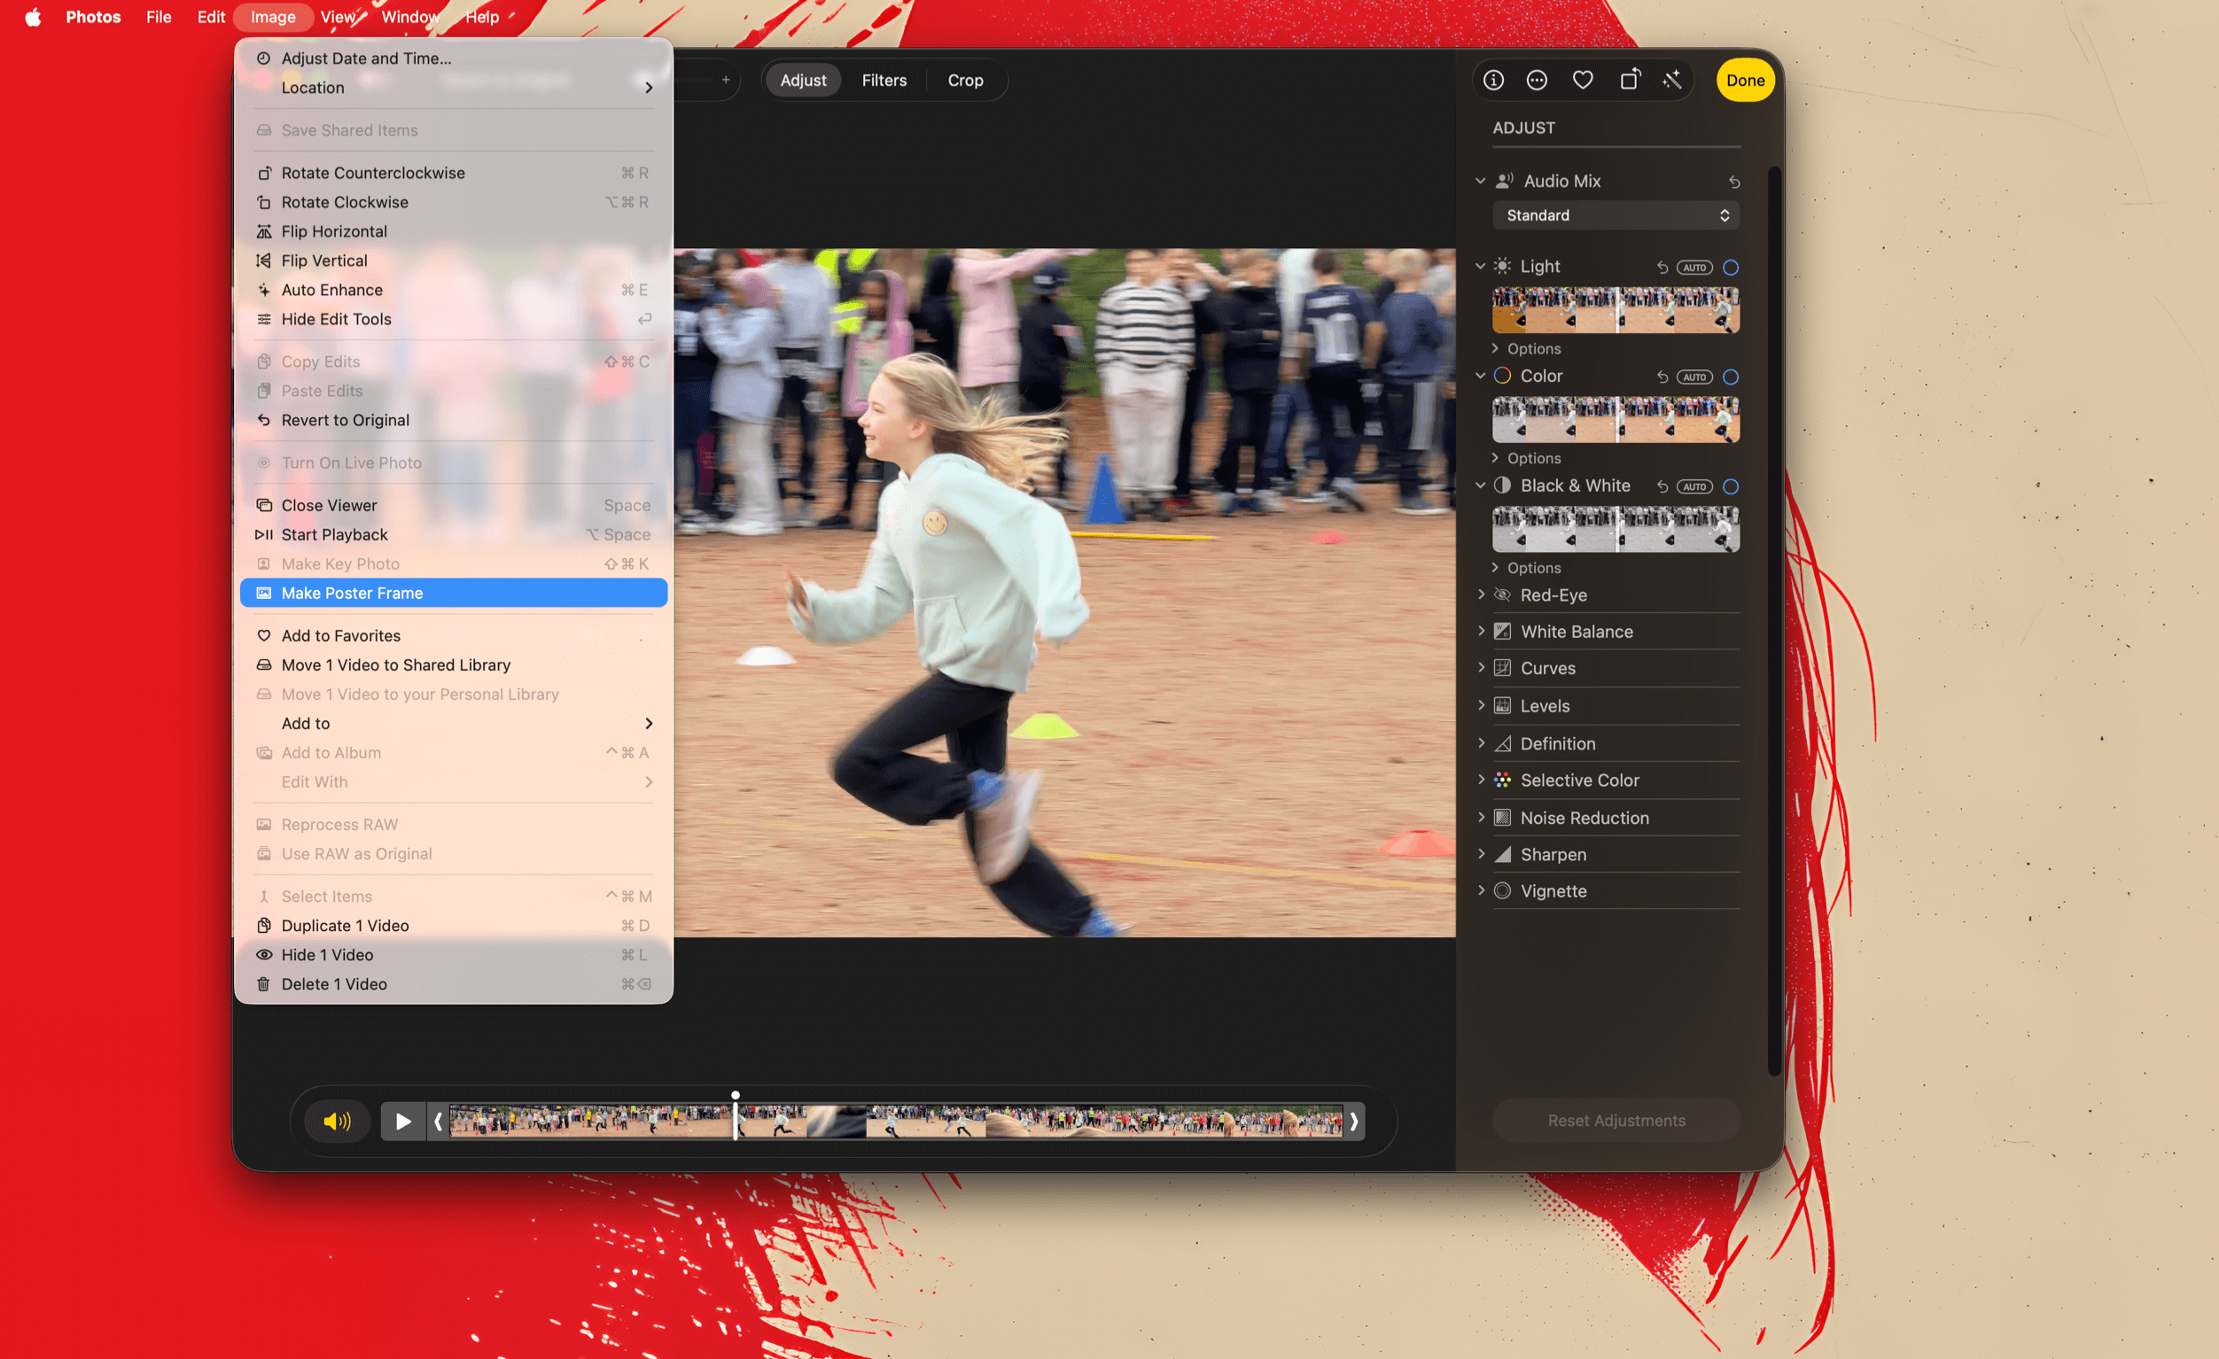
Task: Click the heart Favorite icon
Action: [x=1583, y=80]
